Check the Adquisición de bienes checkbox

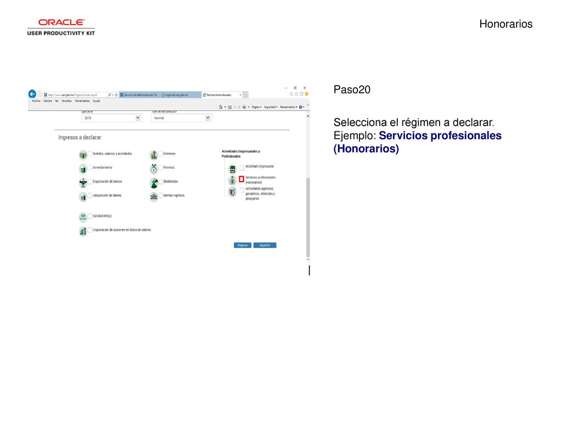tap(90, 195)
